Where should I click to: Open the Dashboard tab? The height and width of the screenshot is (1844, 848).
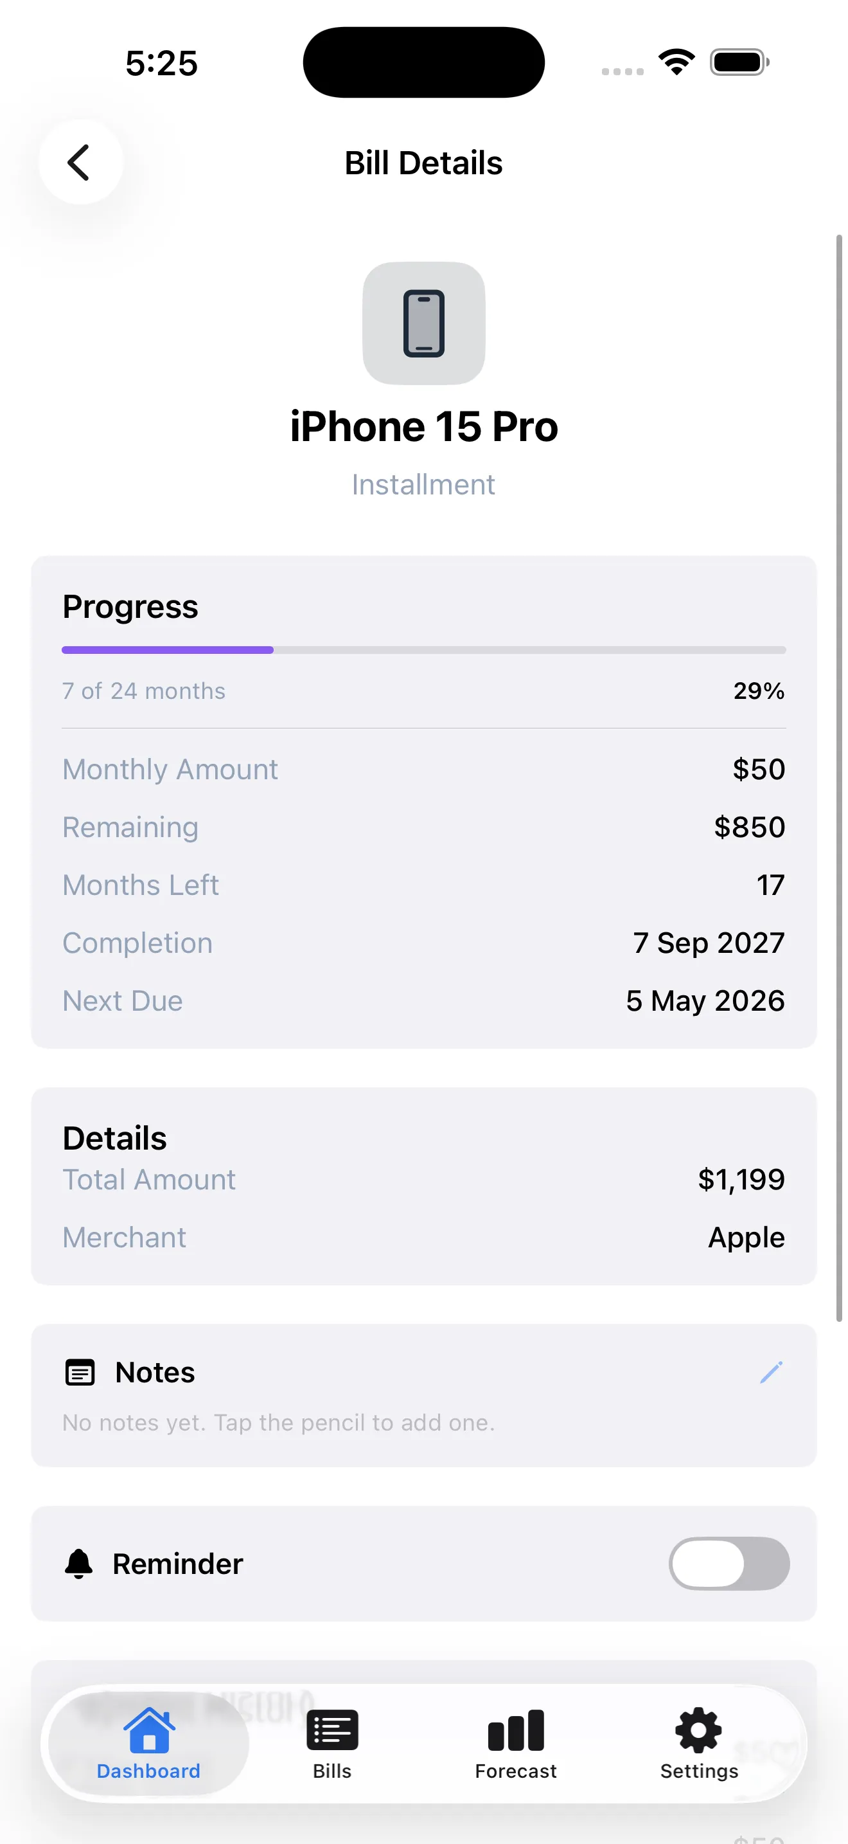(149, 1744)
